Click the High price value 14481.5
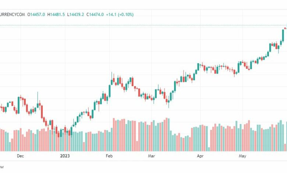This screenshot has height=173, width=287. pyautogui.click(x=58, y=14)
